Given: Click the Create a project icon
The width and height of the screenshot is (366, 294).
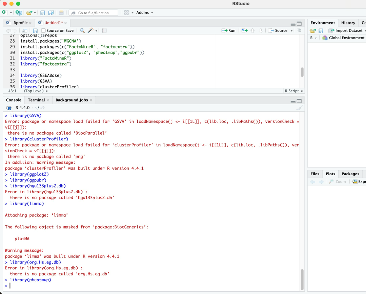Looking at the screenshot, I should tap(19, 13).
